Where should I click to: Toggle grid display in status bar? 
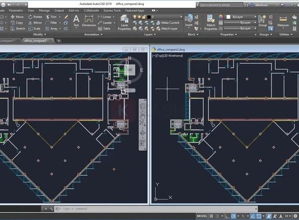(x=211, y=216)
